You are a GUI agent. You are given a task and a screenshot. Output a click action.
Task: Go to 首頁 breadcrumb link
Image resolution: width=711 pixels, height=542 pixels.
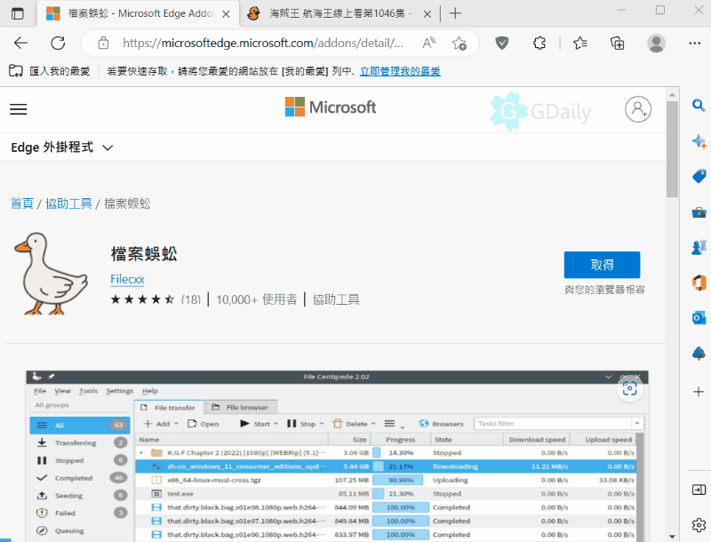[x=21, y=203]
